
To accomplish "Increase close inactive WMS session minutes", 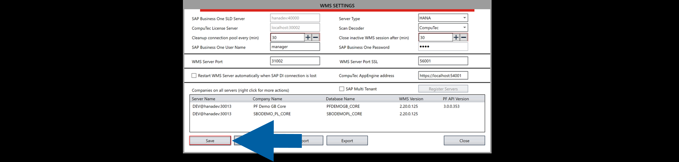I will click(456, 37).
